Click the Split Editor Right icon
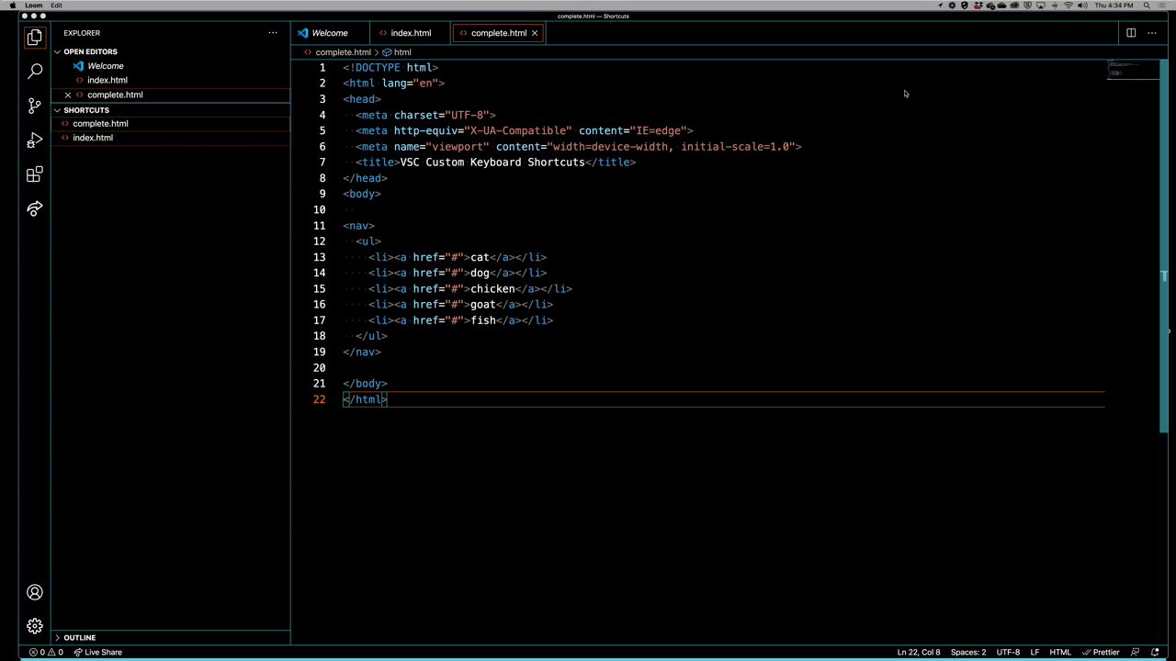This screenshot has width=1176, height=661. (1131, 33)
